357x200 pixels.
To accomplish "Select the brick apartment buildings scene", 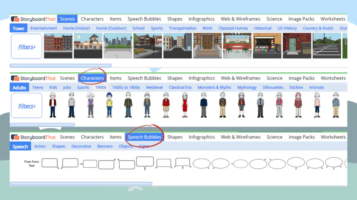I will click(x=58, y=45).
